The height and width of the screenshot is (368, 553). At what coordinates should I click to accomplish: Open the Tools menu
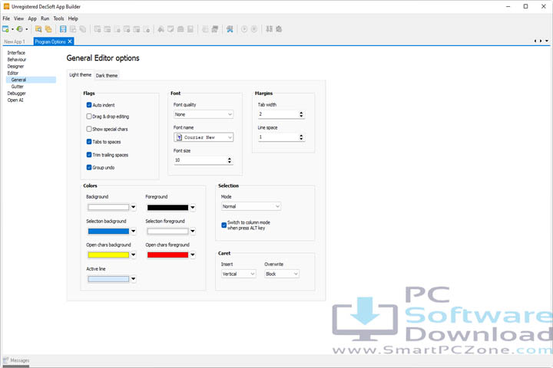click(x=58, y=18)
